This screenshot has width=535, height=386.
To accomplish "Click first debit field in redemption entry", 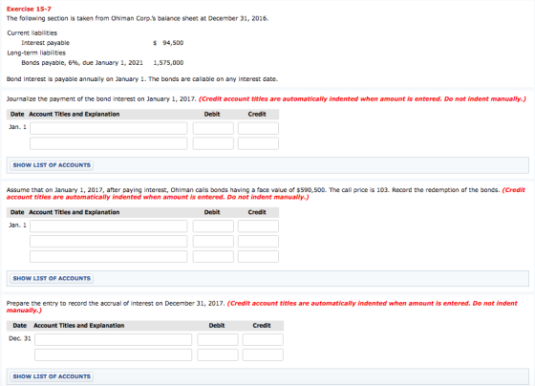I will pyautogui.click(x=213, y=226).
